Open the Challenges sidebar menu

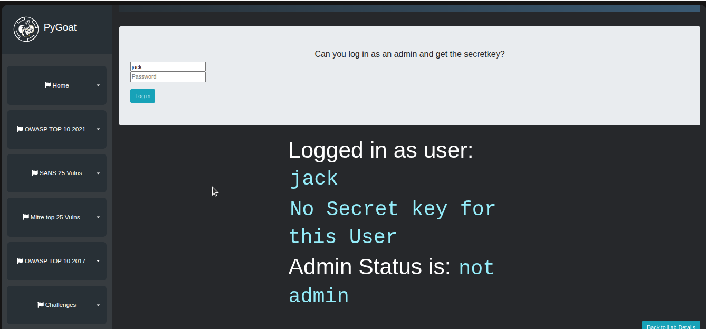tap(61, 305)
